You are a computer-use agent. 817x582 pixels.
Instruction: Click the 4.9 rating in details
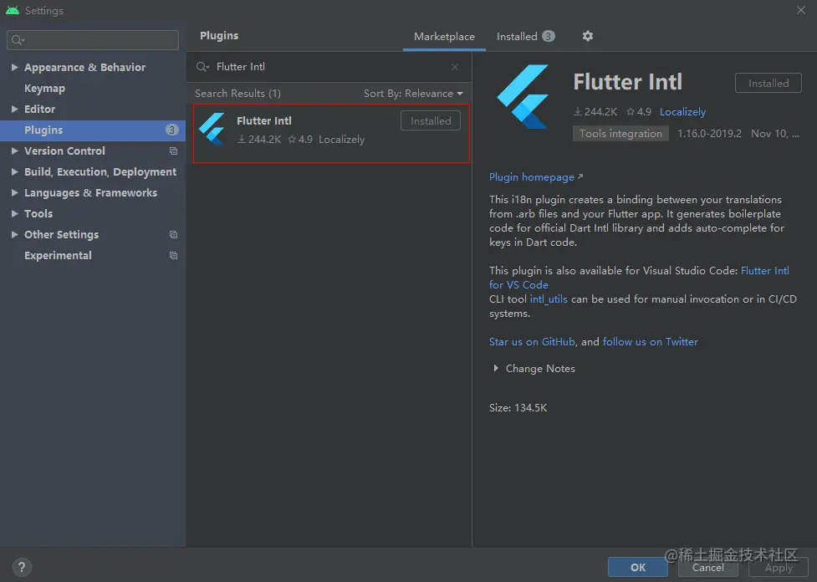click(639, 111)
